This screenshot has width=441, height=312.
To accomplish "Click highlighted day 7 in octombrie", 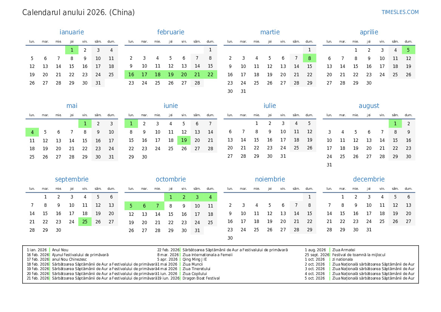I will 158,206.
